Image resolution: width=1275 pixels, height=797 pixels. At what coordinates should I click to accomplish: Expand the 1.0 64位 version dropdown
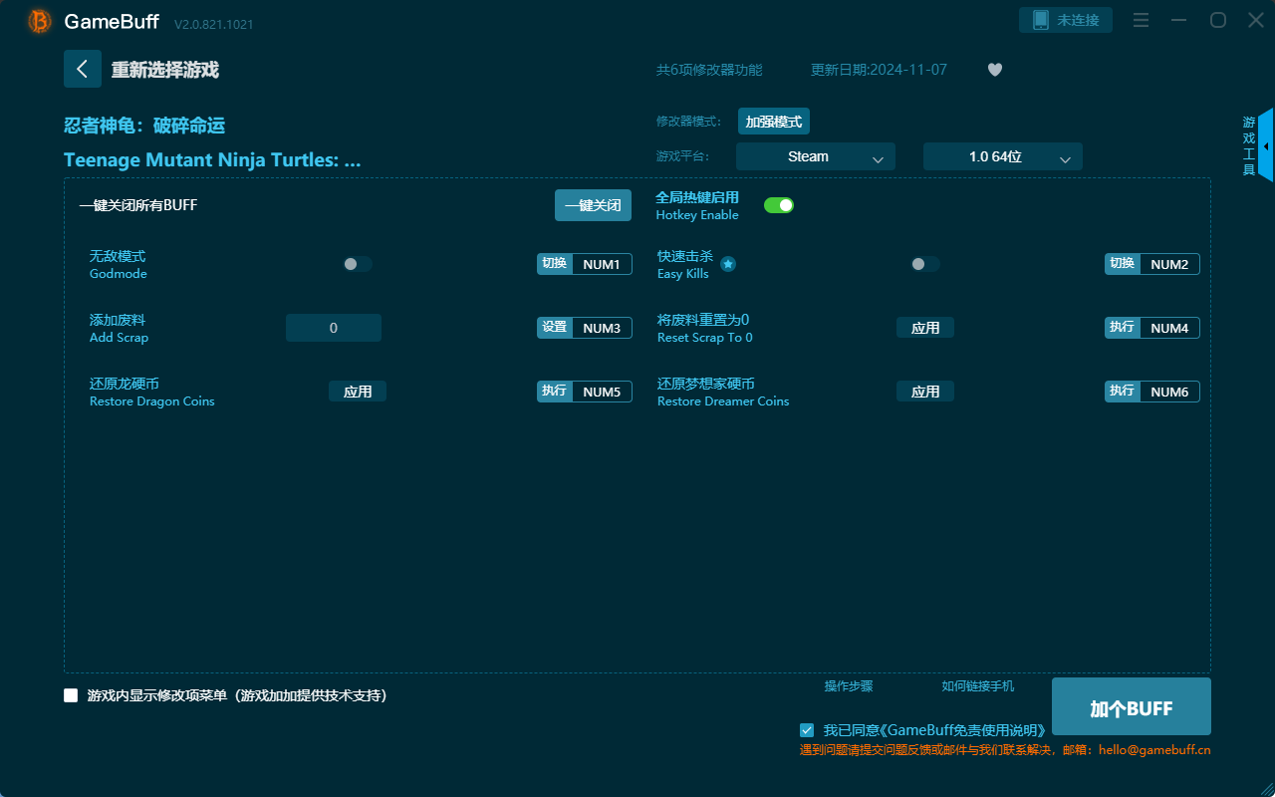[1002, 156]
